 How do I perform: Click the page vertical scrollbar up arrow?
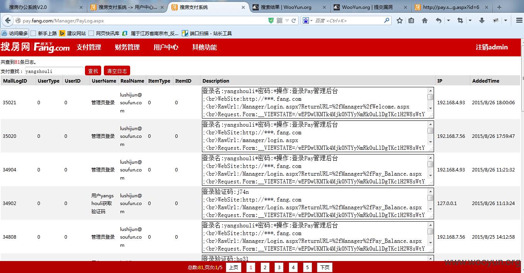pyautogui.click(x=522, y=42)
